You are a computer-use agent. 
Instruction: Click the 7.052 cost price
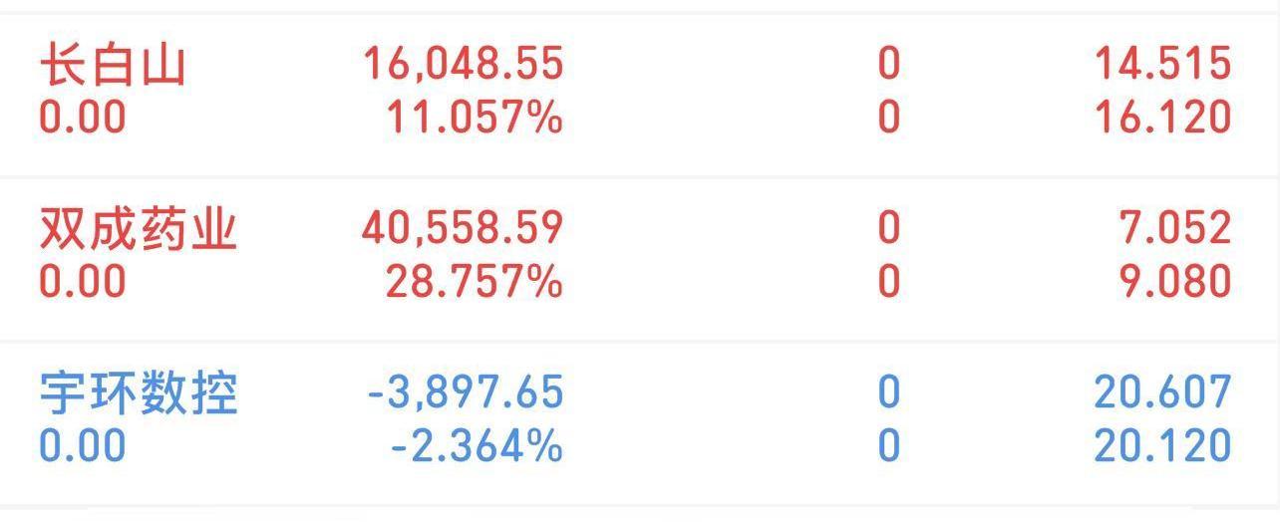[x=1175, y=229]
